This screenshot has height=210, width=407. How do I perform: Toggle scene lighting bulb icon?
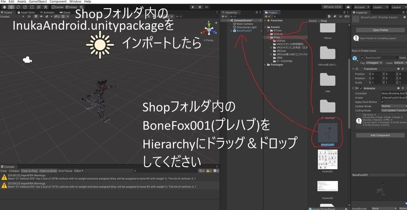point(36,16)
